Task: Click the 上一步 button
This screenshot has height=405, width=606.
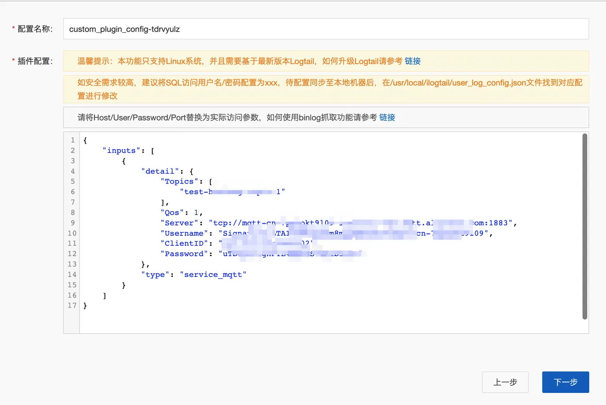Action: point(505,382)
